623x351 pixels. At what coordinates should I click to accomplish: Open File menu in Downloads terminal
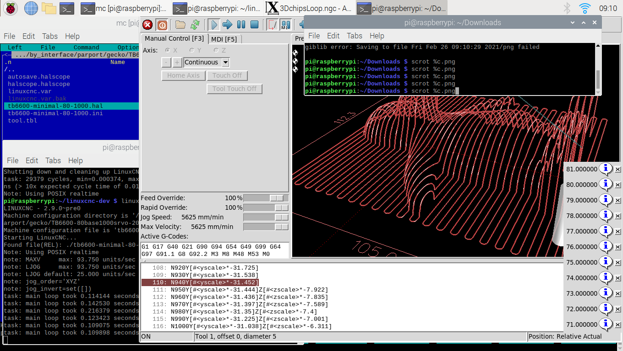[x=314, y=36]
